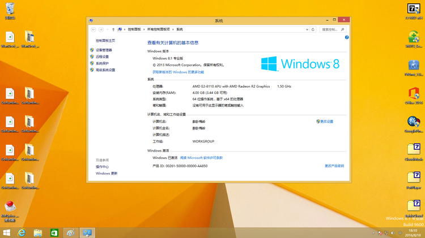
Task: Open the CloudMusic archive desktop icon
Action: pyautogui.click(x=414, y=153)
